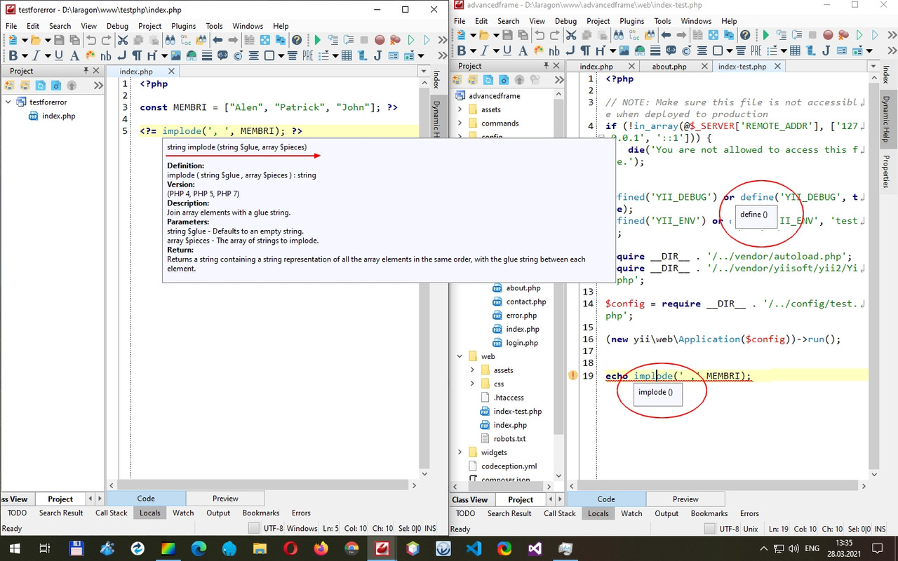Open Errors tab in testforerror bottom panel
Screen dimensions: 898x561
click(x=301, y=513)
